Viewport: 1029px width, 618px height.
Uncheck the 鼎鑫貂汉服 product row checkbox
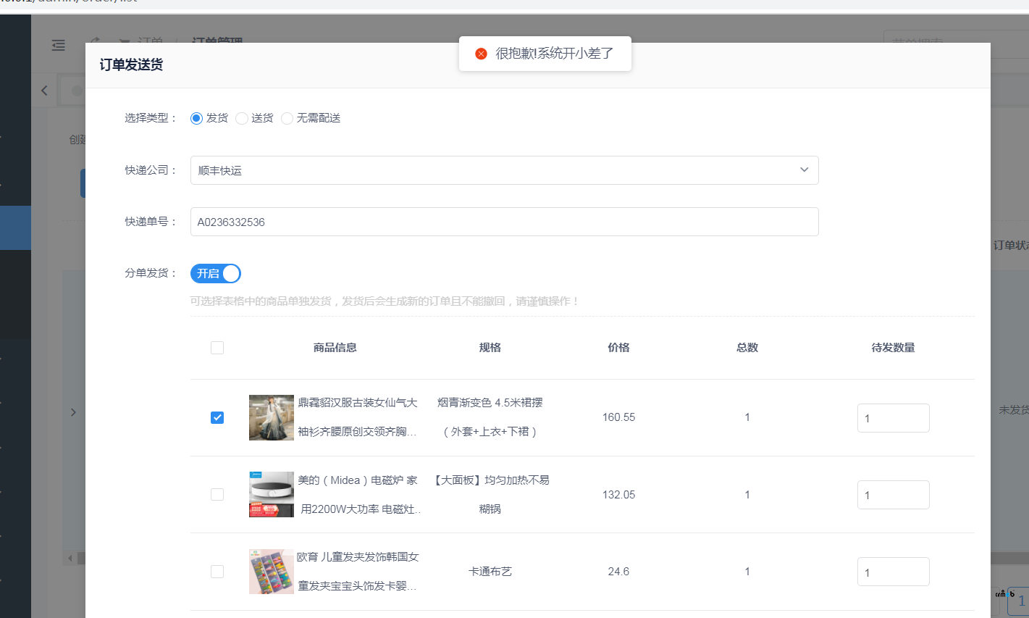(217, 417)
